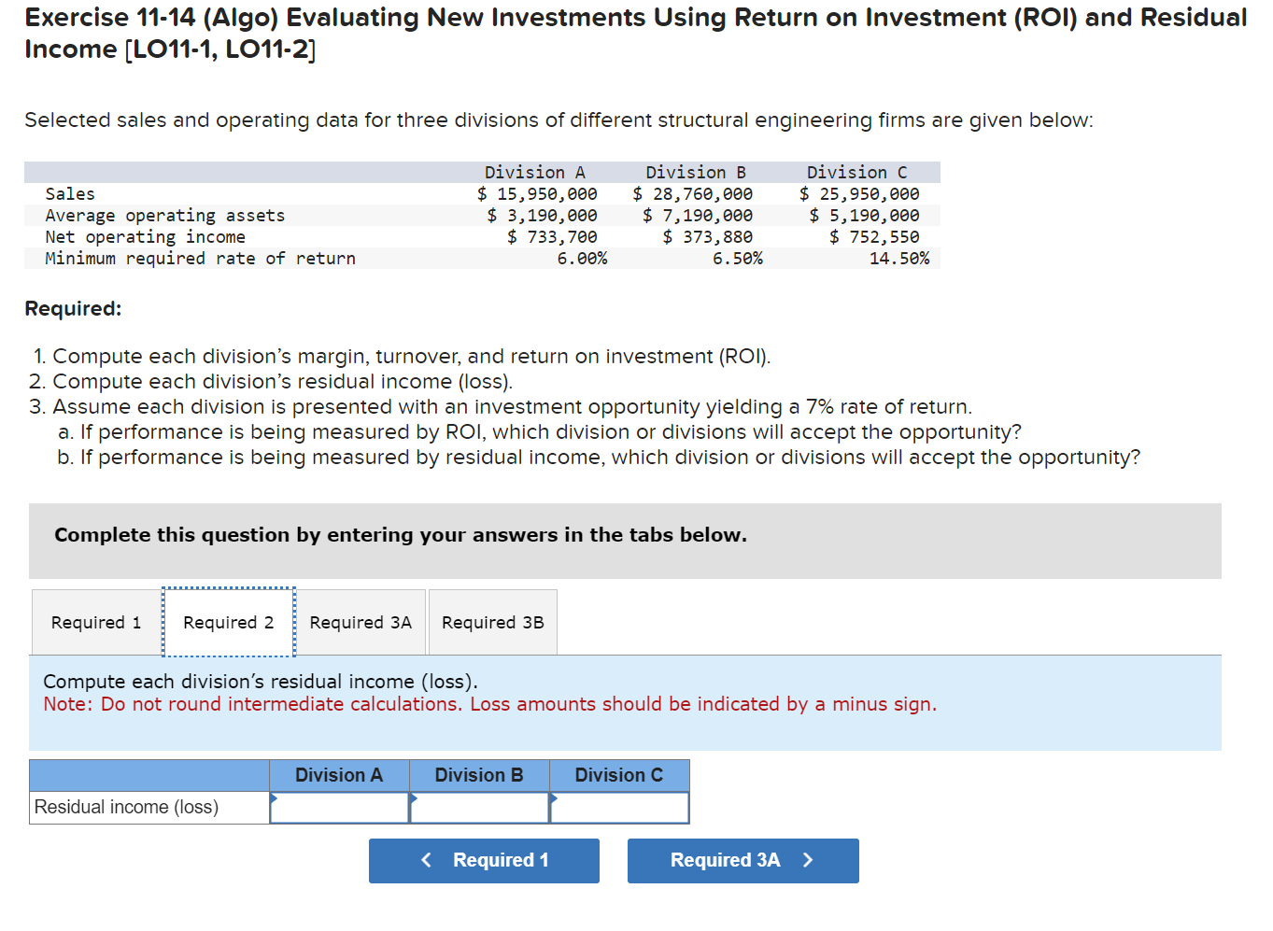Screen dimensions: 1273x931
Task: Click the left chevron on the Required 1 button
Action: [427, 860]
